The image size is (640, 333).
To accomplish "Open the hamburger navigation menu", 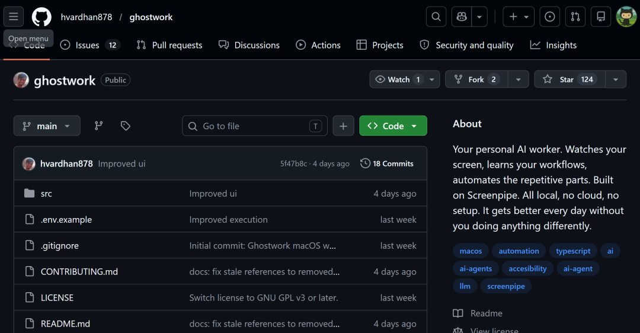I will 14,17.
